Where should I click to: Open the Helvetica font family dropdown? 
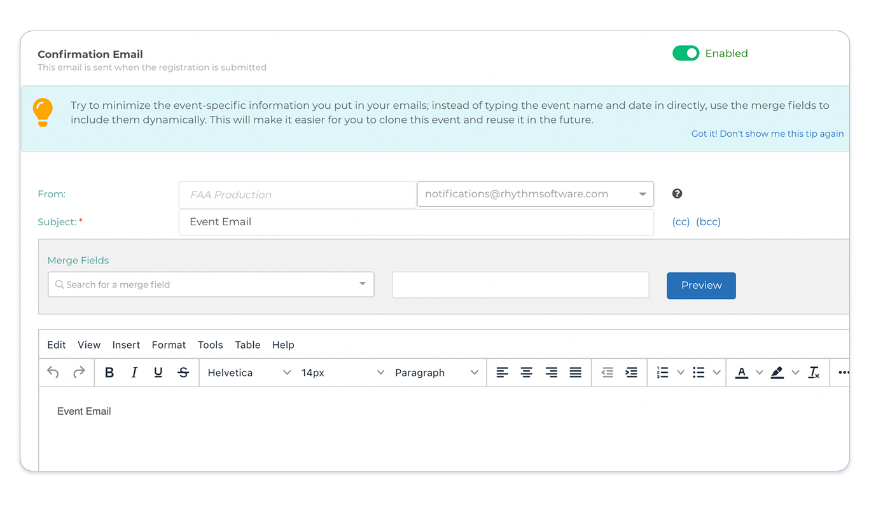click(249, 373)
